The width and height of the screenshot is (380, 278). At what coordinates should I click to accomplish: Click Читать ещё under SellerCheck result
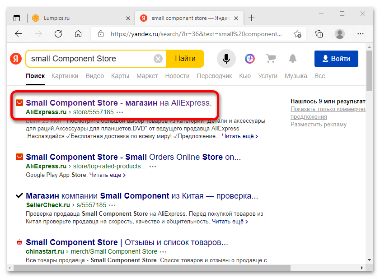click(x=230, y=222)
